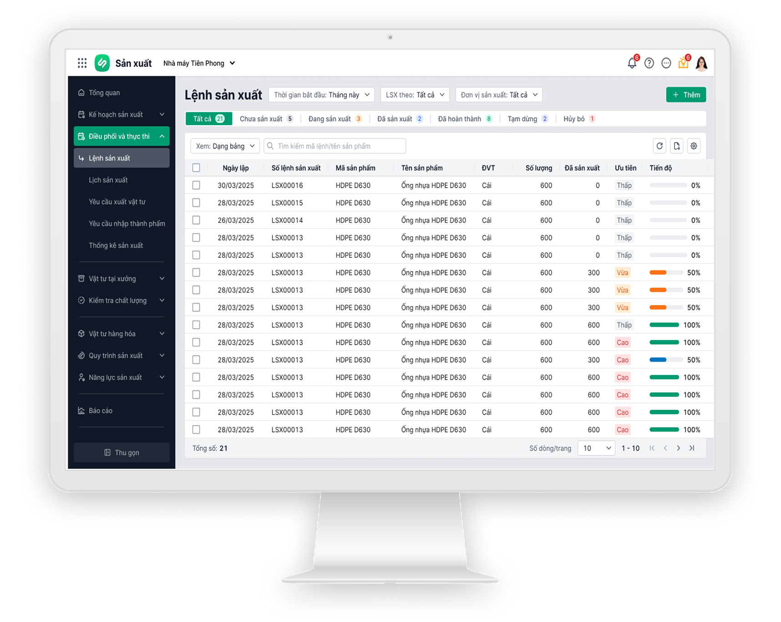Click the export file icon
Image resolution: width=781 pixels, height=622 pixels.
[x=677, y=146]
